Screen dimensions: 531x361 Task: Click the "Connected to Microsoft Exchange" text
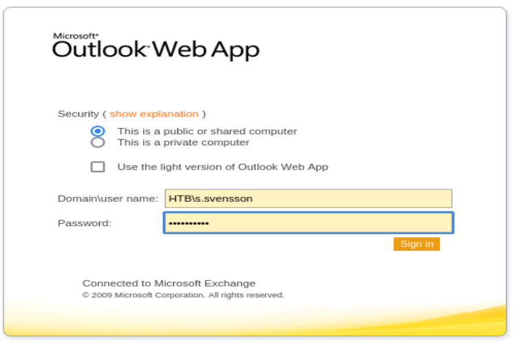click(169, 283)
